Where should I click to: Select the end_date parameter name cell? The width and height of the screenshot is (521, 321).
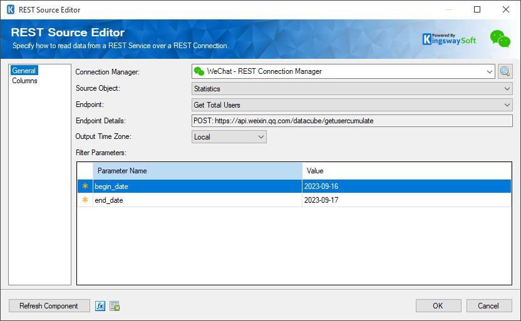tap(197, 200)
